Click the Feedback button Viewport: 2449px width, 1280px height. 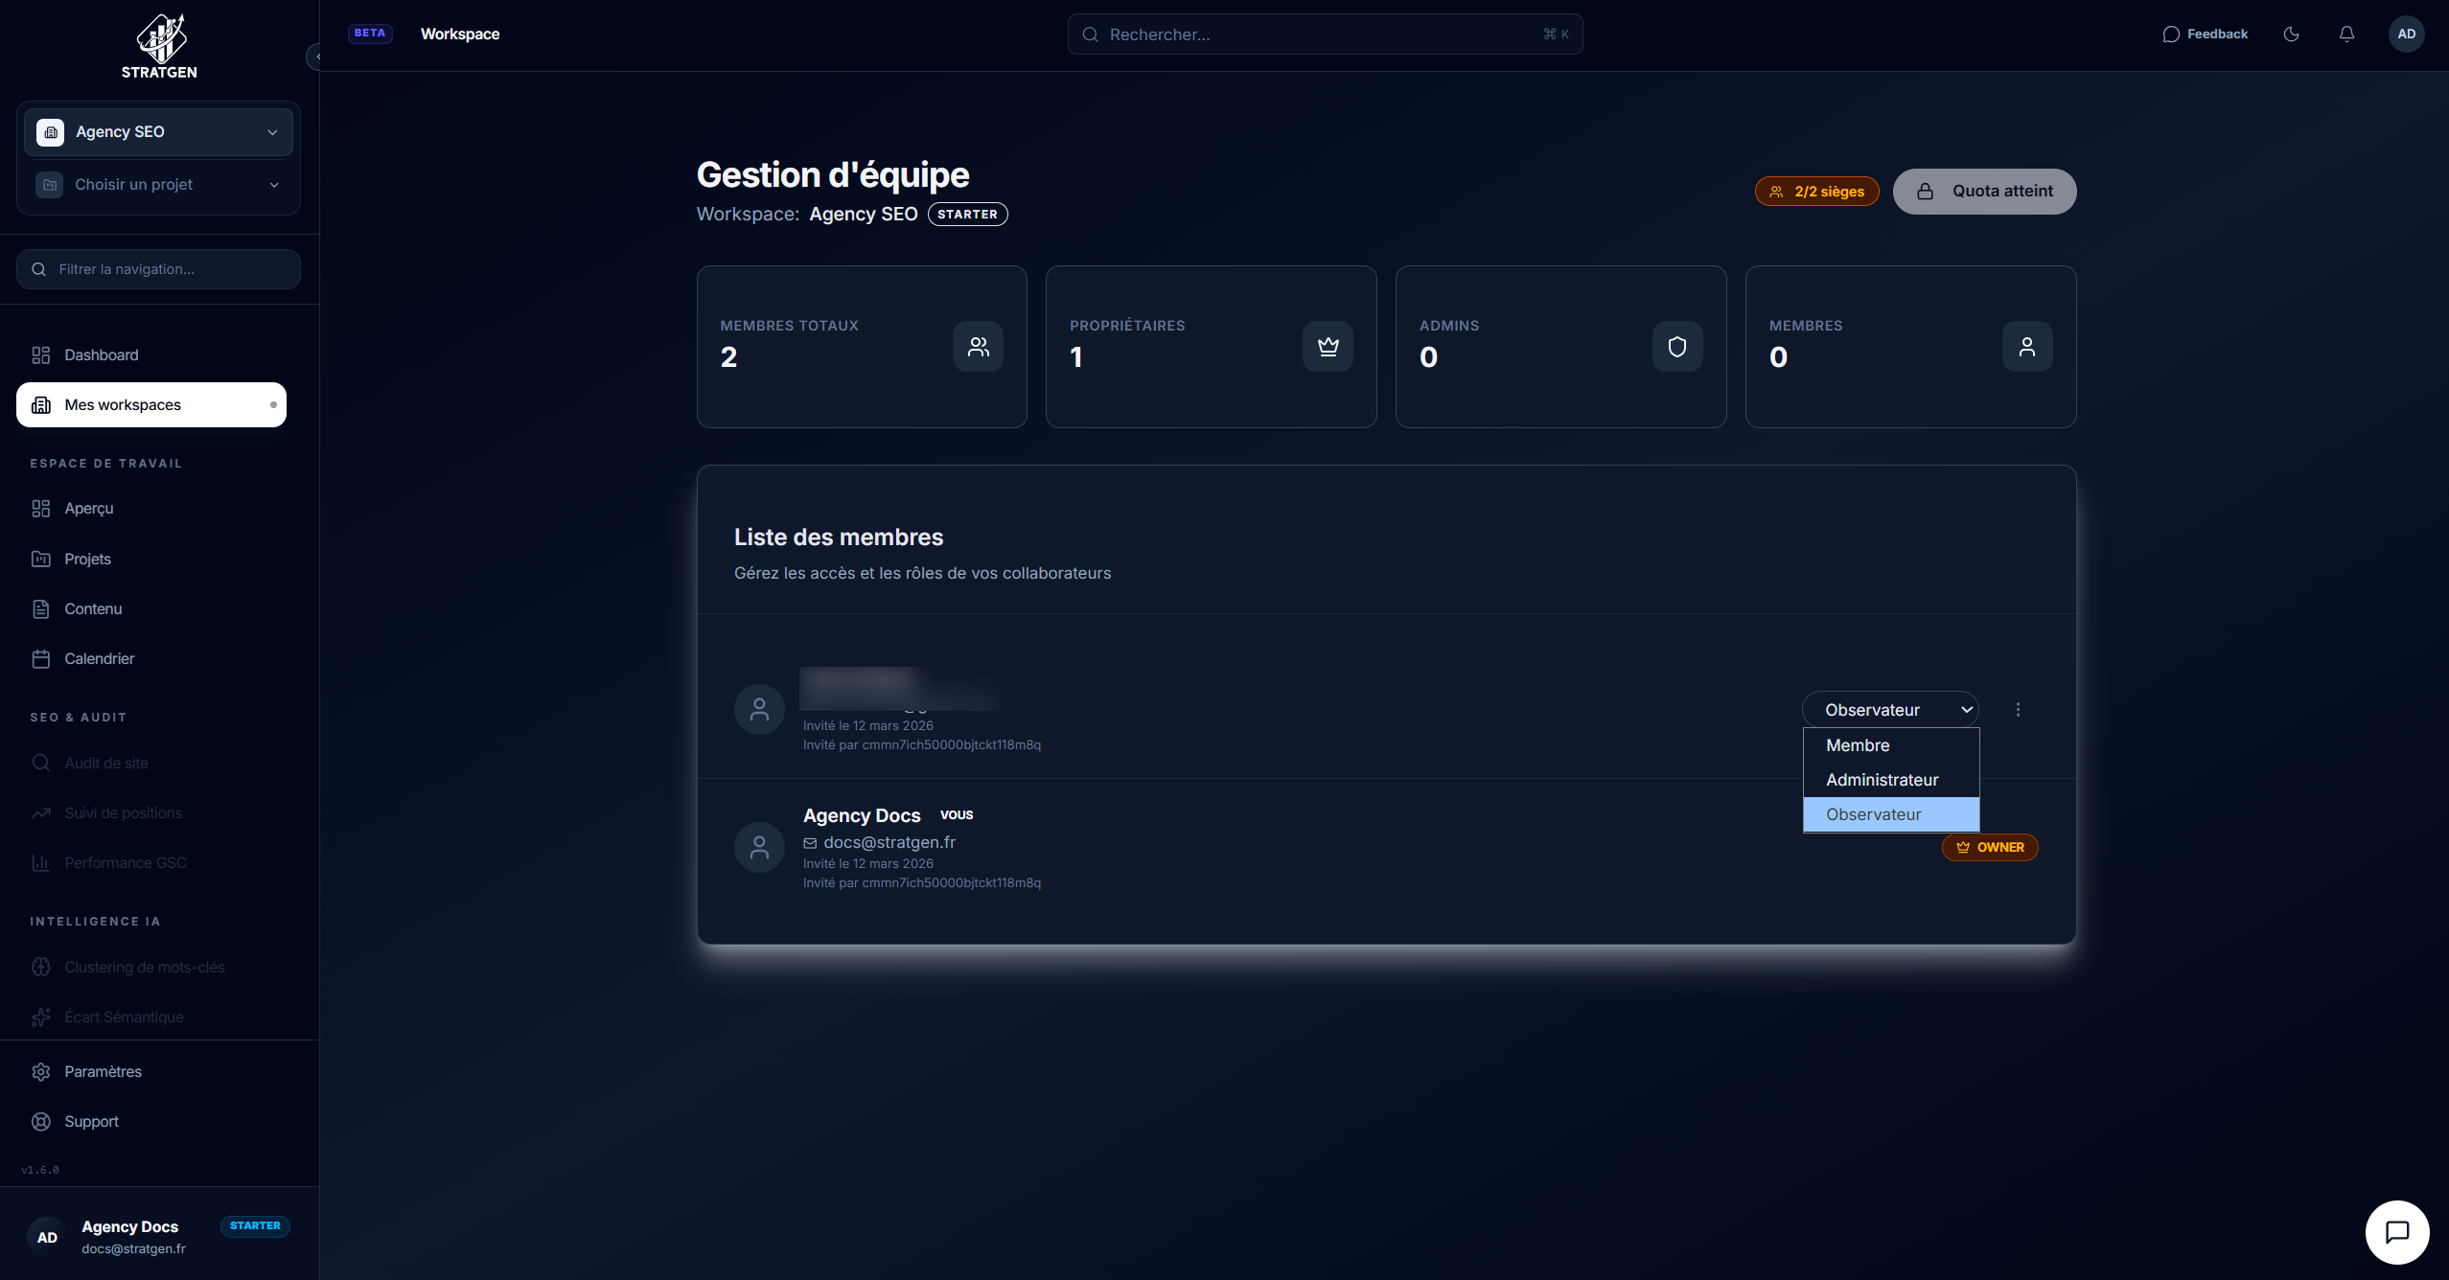[2205, 34]
